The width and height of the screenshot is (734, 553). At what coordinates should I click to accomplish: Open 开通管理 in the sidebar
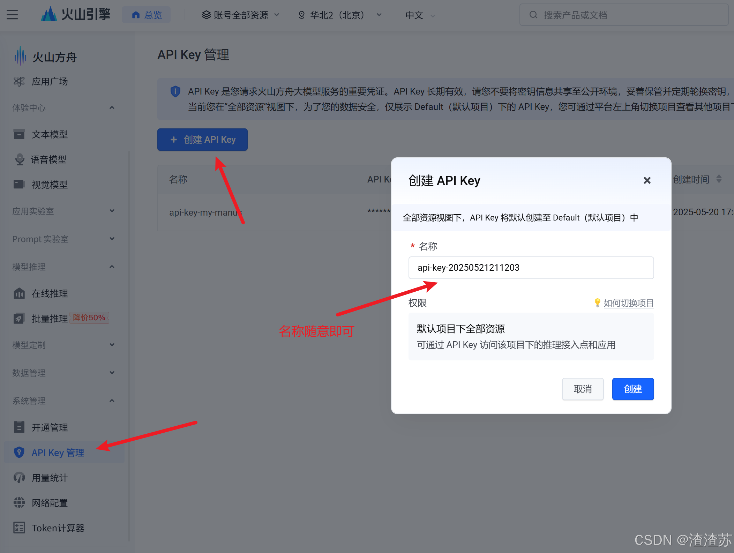tap(50, 427)
